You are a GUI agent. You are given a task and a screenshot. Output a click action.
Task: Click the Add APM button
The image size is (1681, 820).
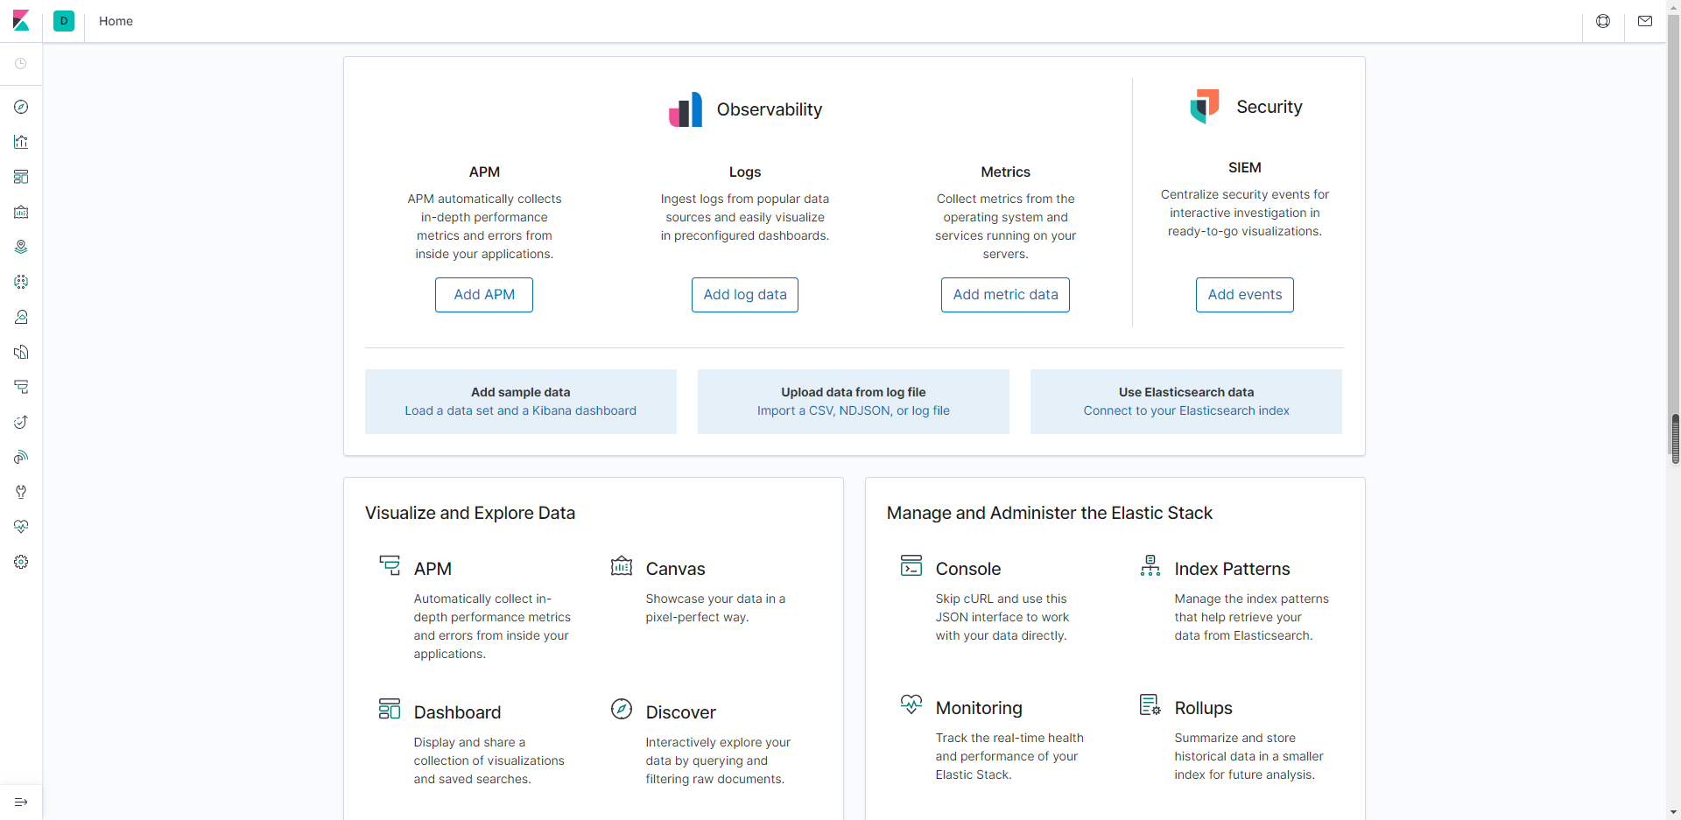click(484, 295)
